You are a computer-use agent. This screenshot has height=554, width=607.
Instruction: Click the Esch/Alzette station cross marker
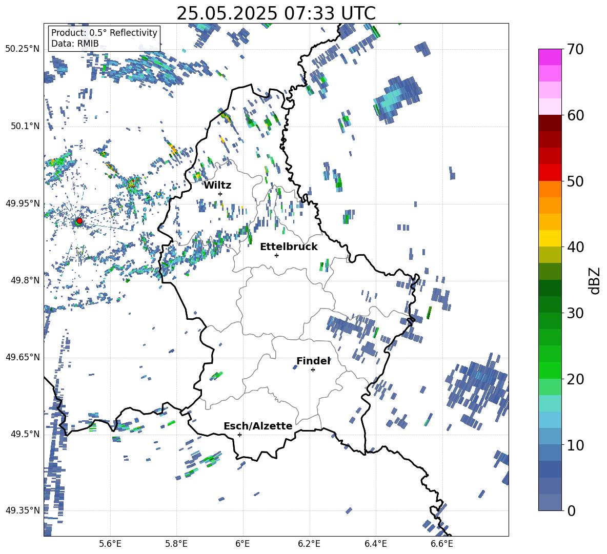click(239, 435)
